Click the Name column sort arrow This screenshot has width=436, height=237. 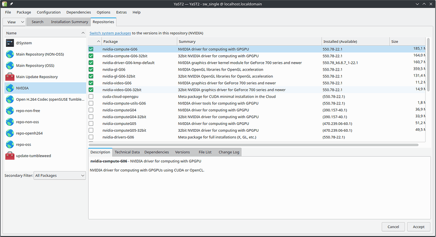coord(83,33)
